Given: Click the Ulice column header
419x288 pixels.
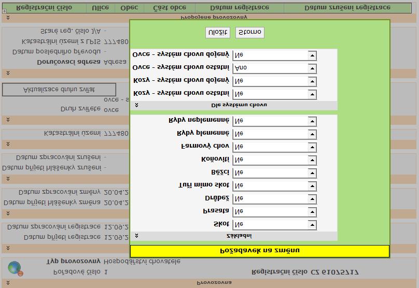Looking at the screenshot, I should [101, 8].
